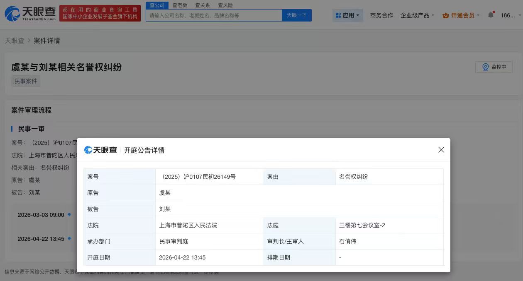
Task: Switch to the 查老板 search tab
Action: (180, 5)
